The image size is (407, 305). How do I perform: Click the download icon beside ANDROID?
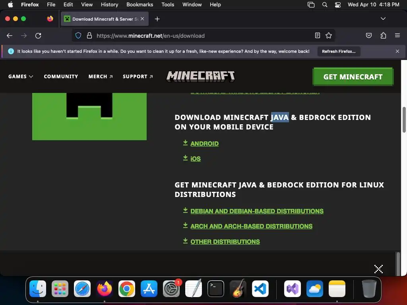tap(185, 143)
